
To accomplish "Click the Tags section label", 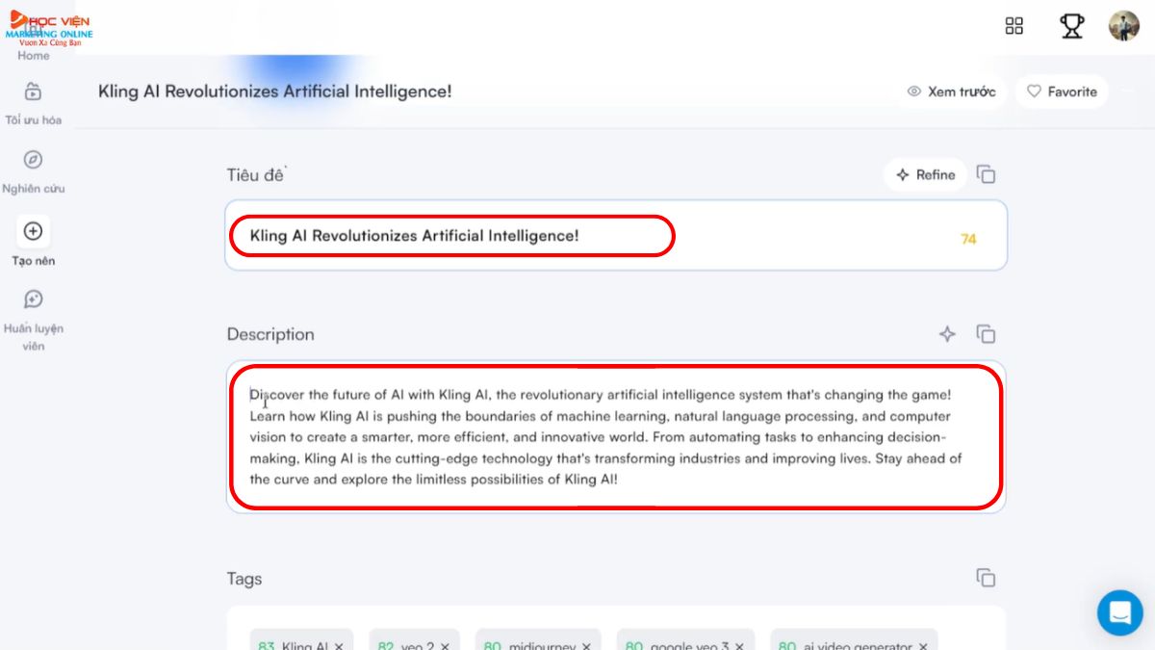I will [x=244, y=579].
